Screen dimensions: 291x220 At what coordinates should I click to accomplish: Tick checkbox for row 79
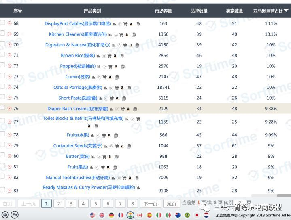[2, 145]
